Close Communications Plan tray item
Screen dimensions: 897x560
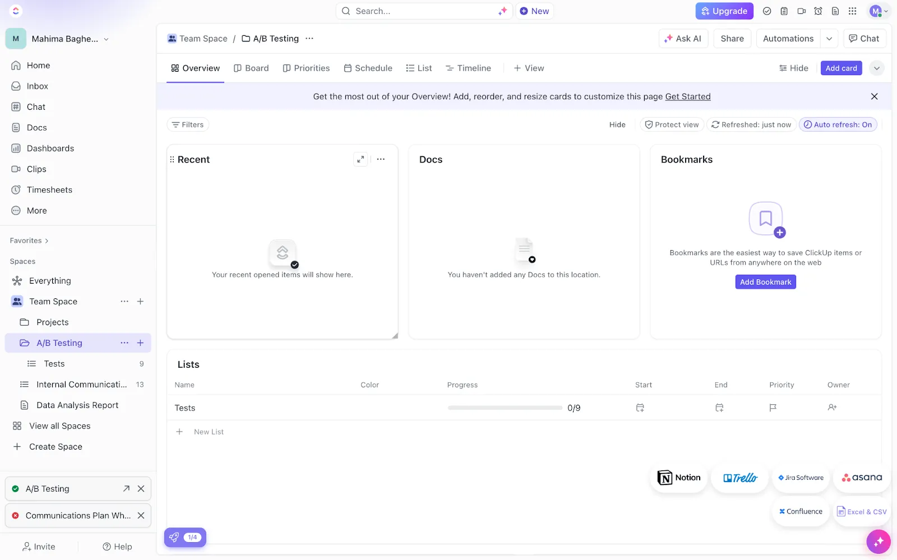point(141,516)
